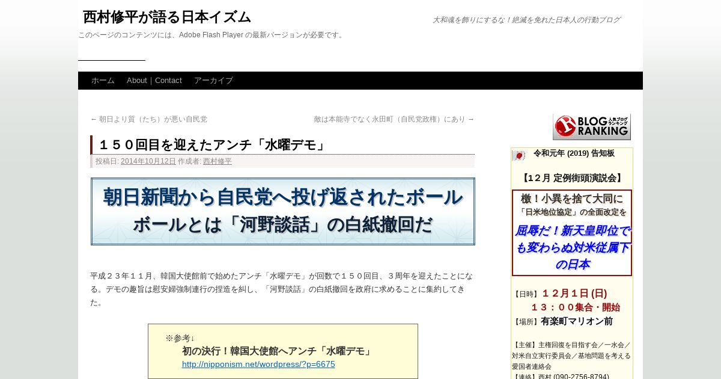
Task: Click the post heading １５０回目を迎えたアンチ「水曜デモ」
Action: [x=213, y=145]
